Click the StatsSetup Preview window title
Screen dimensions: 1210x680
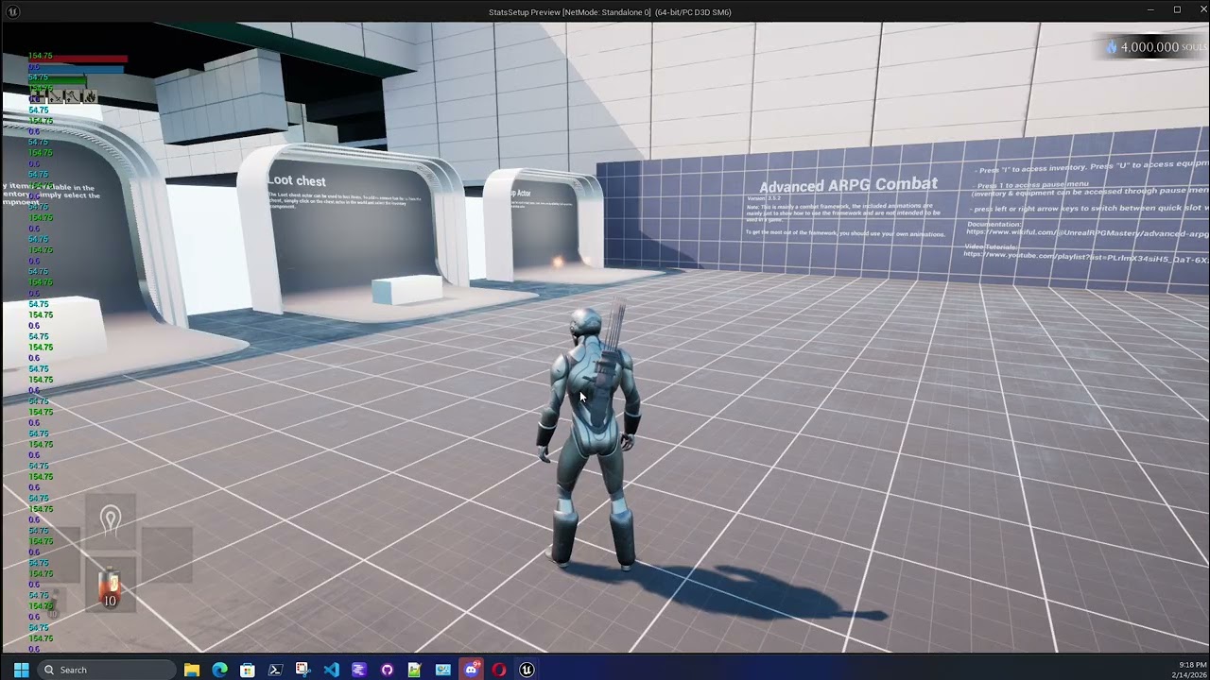[x=610, y=12]
